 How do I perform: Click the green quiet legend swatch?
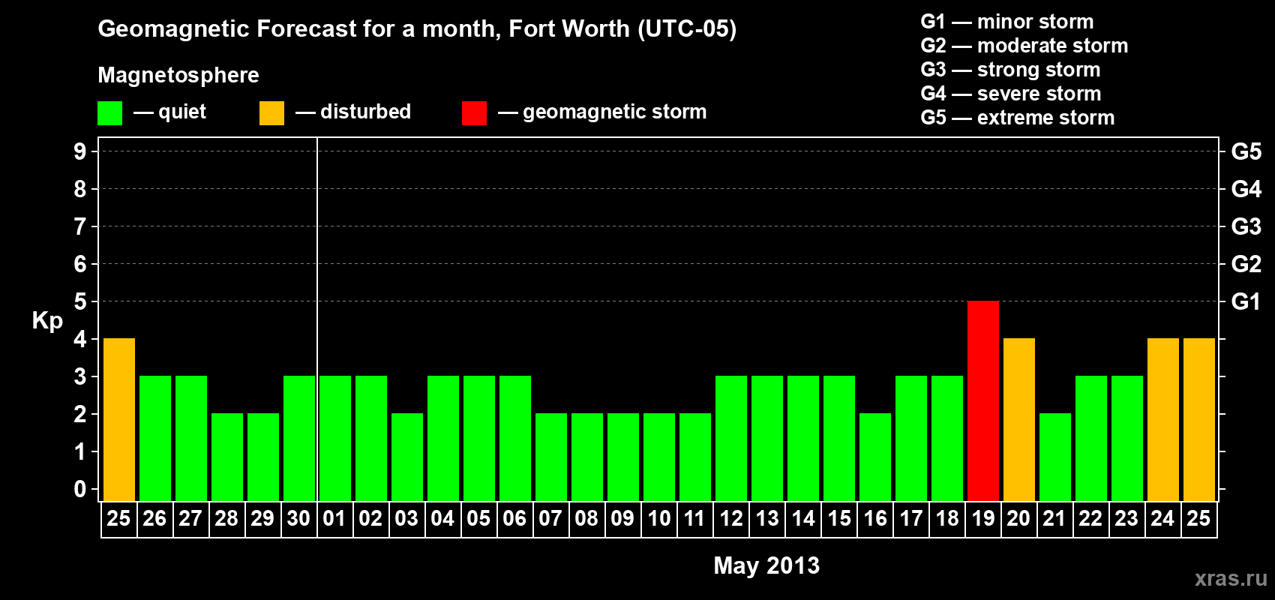109,113
